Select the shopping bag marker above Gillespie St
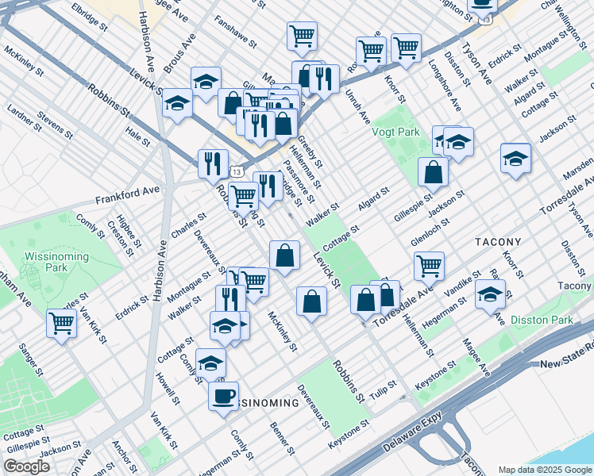Image resolution: width=594 pixels, height=476 pixels. pyautogui.click(x=433, y=173)
